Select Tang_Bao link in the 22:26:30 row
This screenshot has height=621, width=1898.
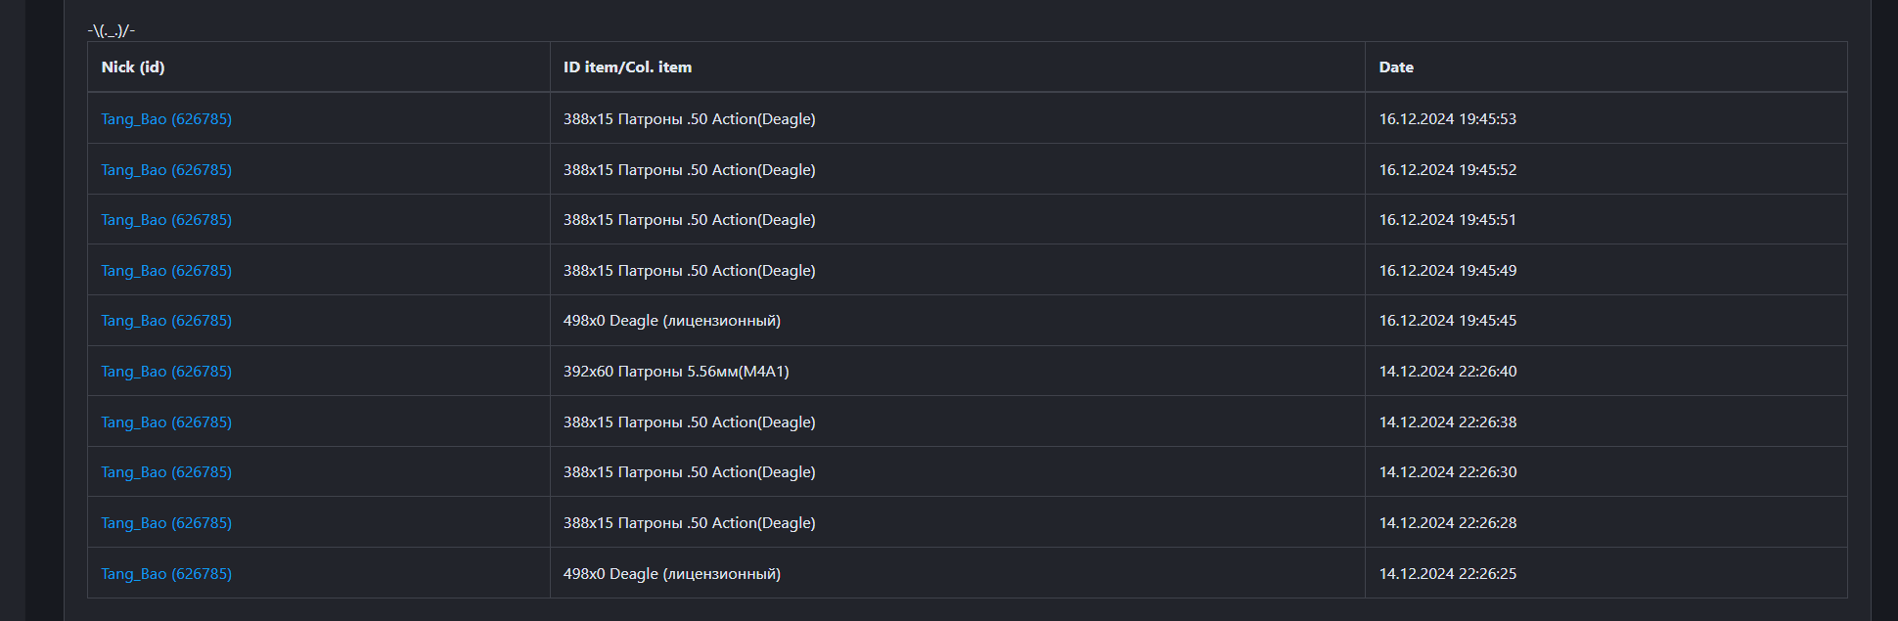166,472
